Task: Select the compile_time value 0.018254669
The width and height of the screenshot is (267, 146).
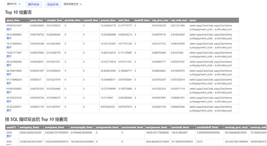Action: click(x=53, y=89)
